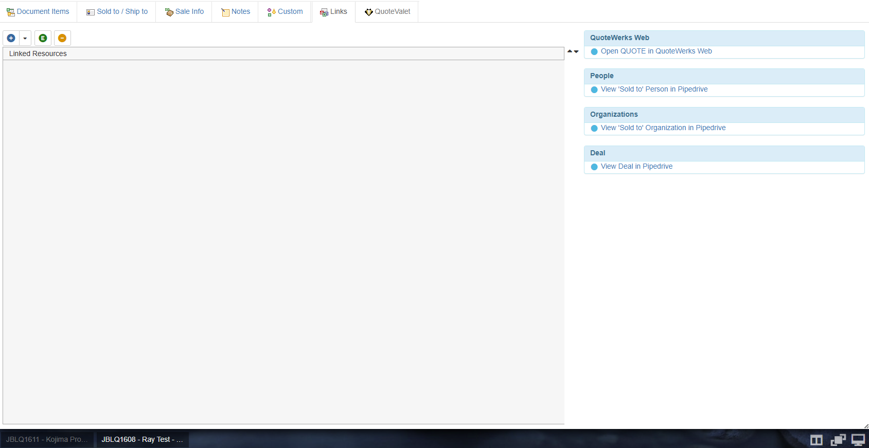
Task: Click the tile windows side-by-side icon
Action: tap(817, 440)
